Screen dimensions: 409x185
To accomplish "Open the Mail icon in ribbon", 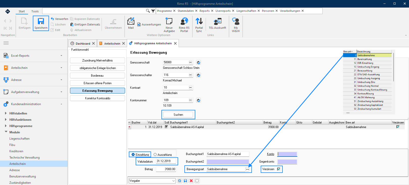I will pyautogui.click(x=131, y=21).
